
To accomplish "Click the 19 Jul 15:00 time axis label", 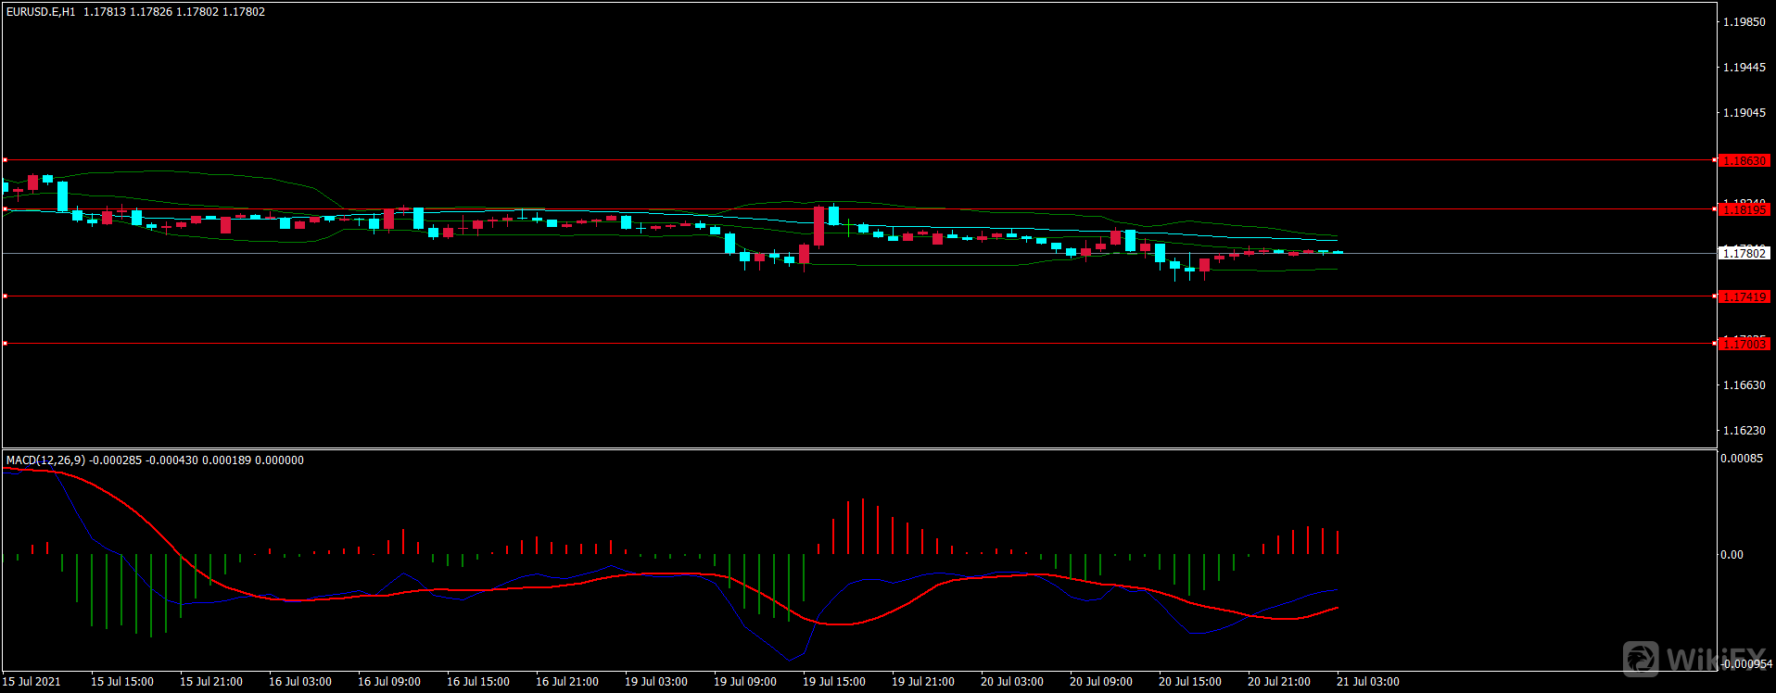I will (x=834, y=682).
